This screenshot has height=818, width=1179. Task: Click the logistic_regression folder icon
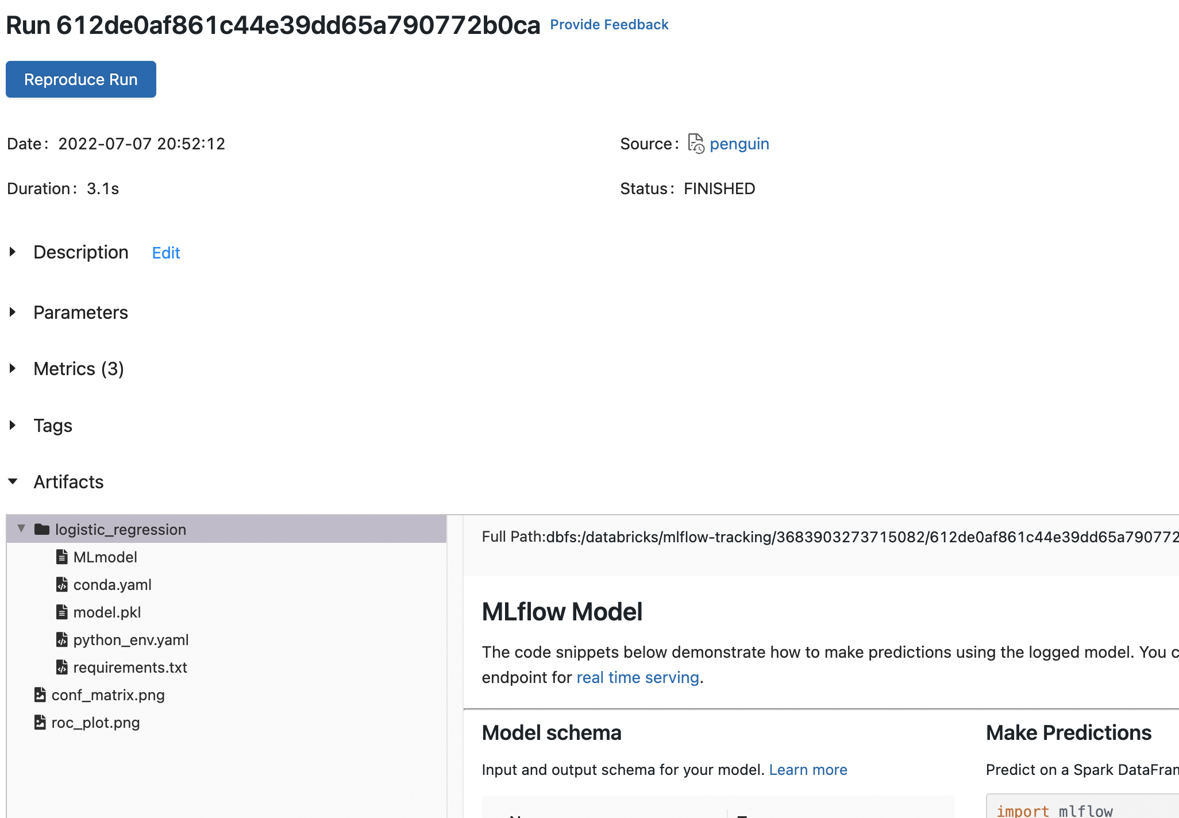pyautogui.click(x=42, y=529)
